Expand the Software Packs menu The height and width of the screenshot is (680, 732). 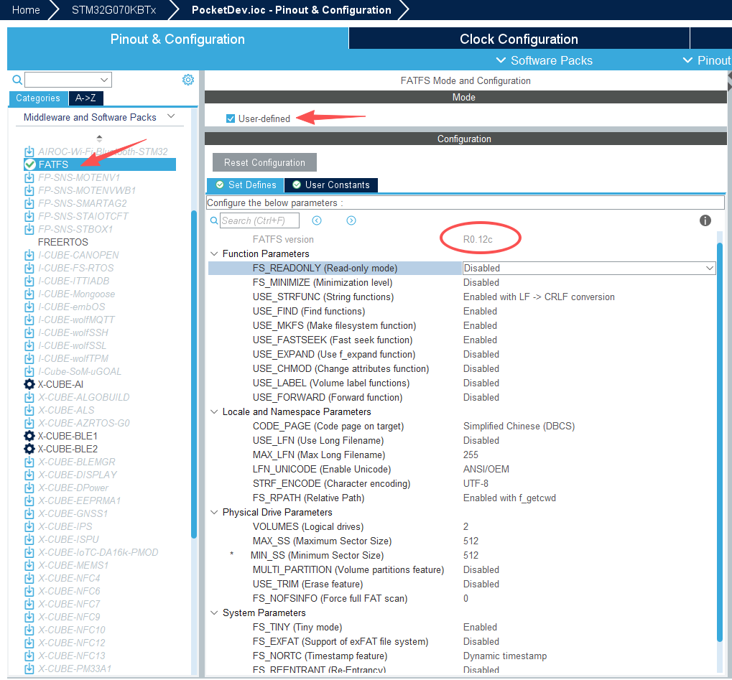(545, 60)
